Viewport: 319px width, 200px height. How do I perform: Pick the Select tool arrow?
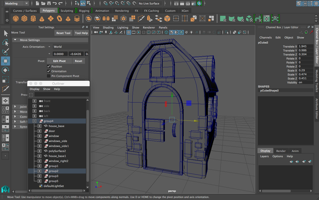(5, 33)
